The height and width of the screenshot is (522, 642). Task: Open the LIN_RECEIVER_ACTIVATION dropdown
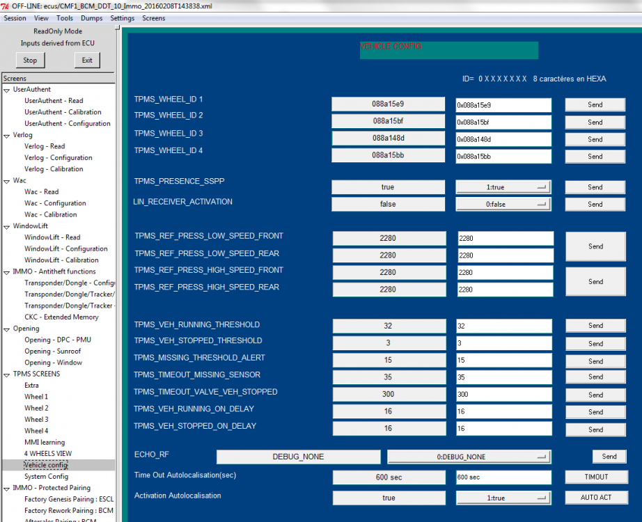point(503,205)
